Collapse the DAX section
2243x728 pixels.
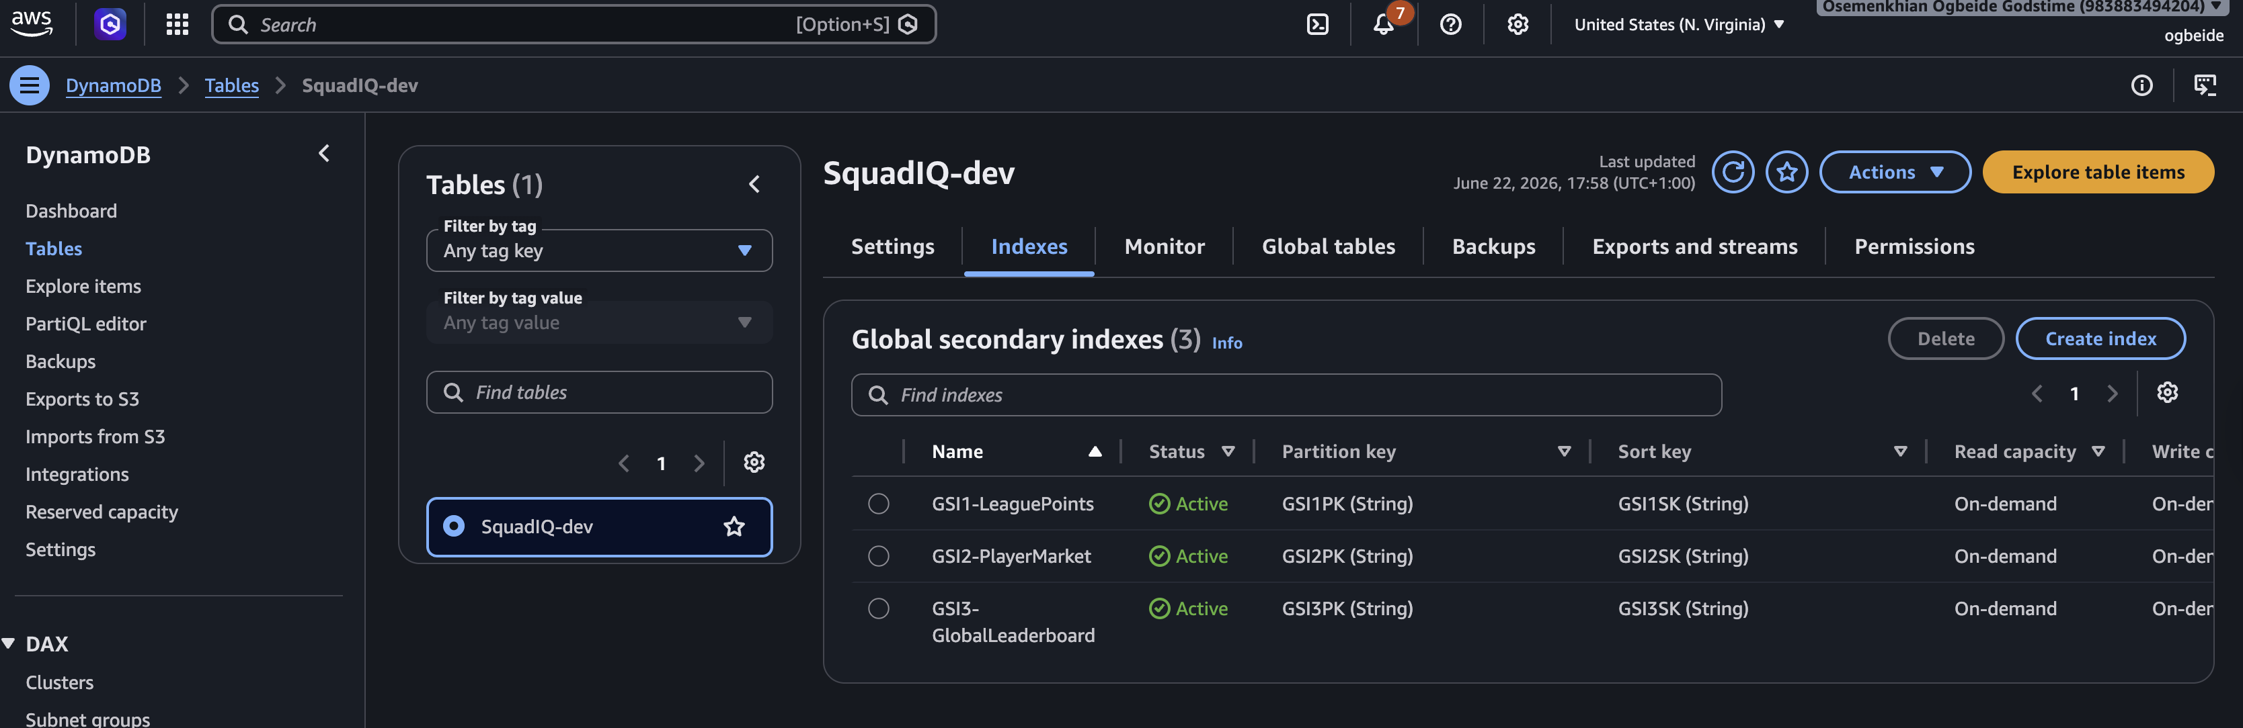coord(9,643)
